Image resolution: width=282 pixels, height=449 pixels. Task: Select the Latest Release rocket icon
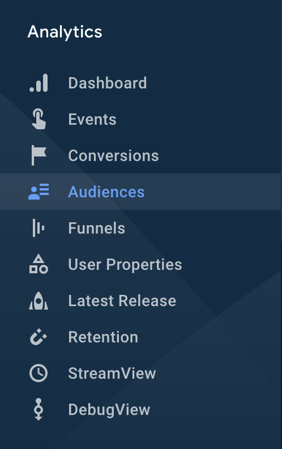click(39, 300)
